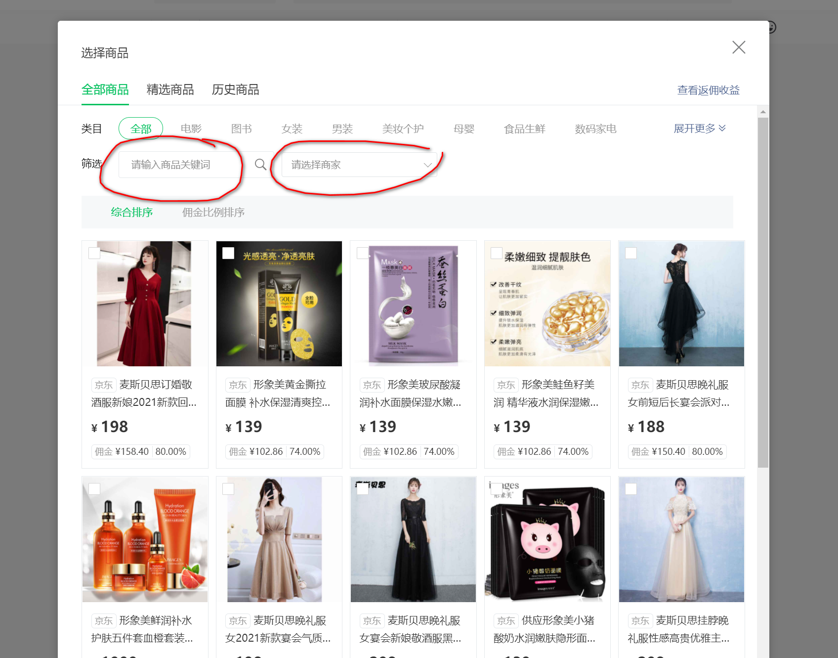
Task: Open the 形象美鲑鱼籽美润 title
Action: pyautogui.click(x=546, y=394)
